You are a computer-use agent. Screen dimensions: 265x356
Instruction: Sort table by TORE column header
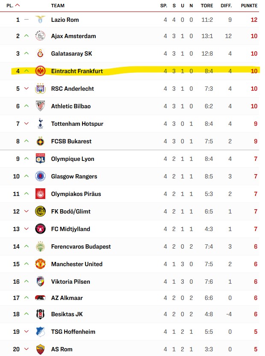[207, 6]
